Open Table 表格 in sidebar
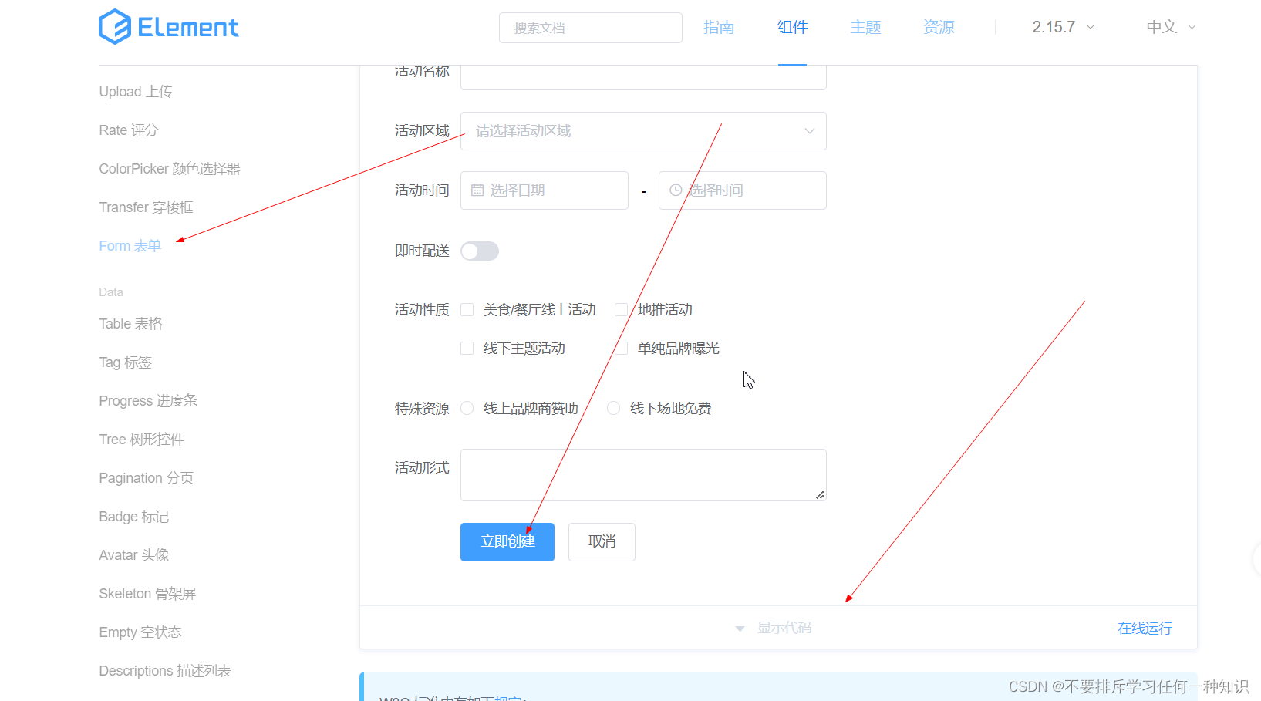This screenshot has height=701, width=1261. click(x=130, y=324)
